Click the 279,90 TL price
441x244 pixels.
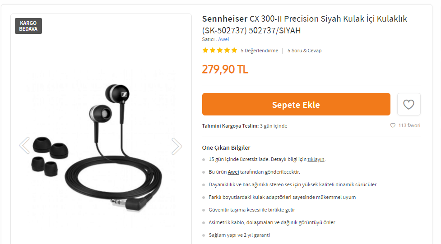click(x=225, y=69)
